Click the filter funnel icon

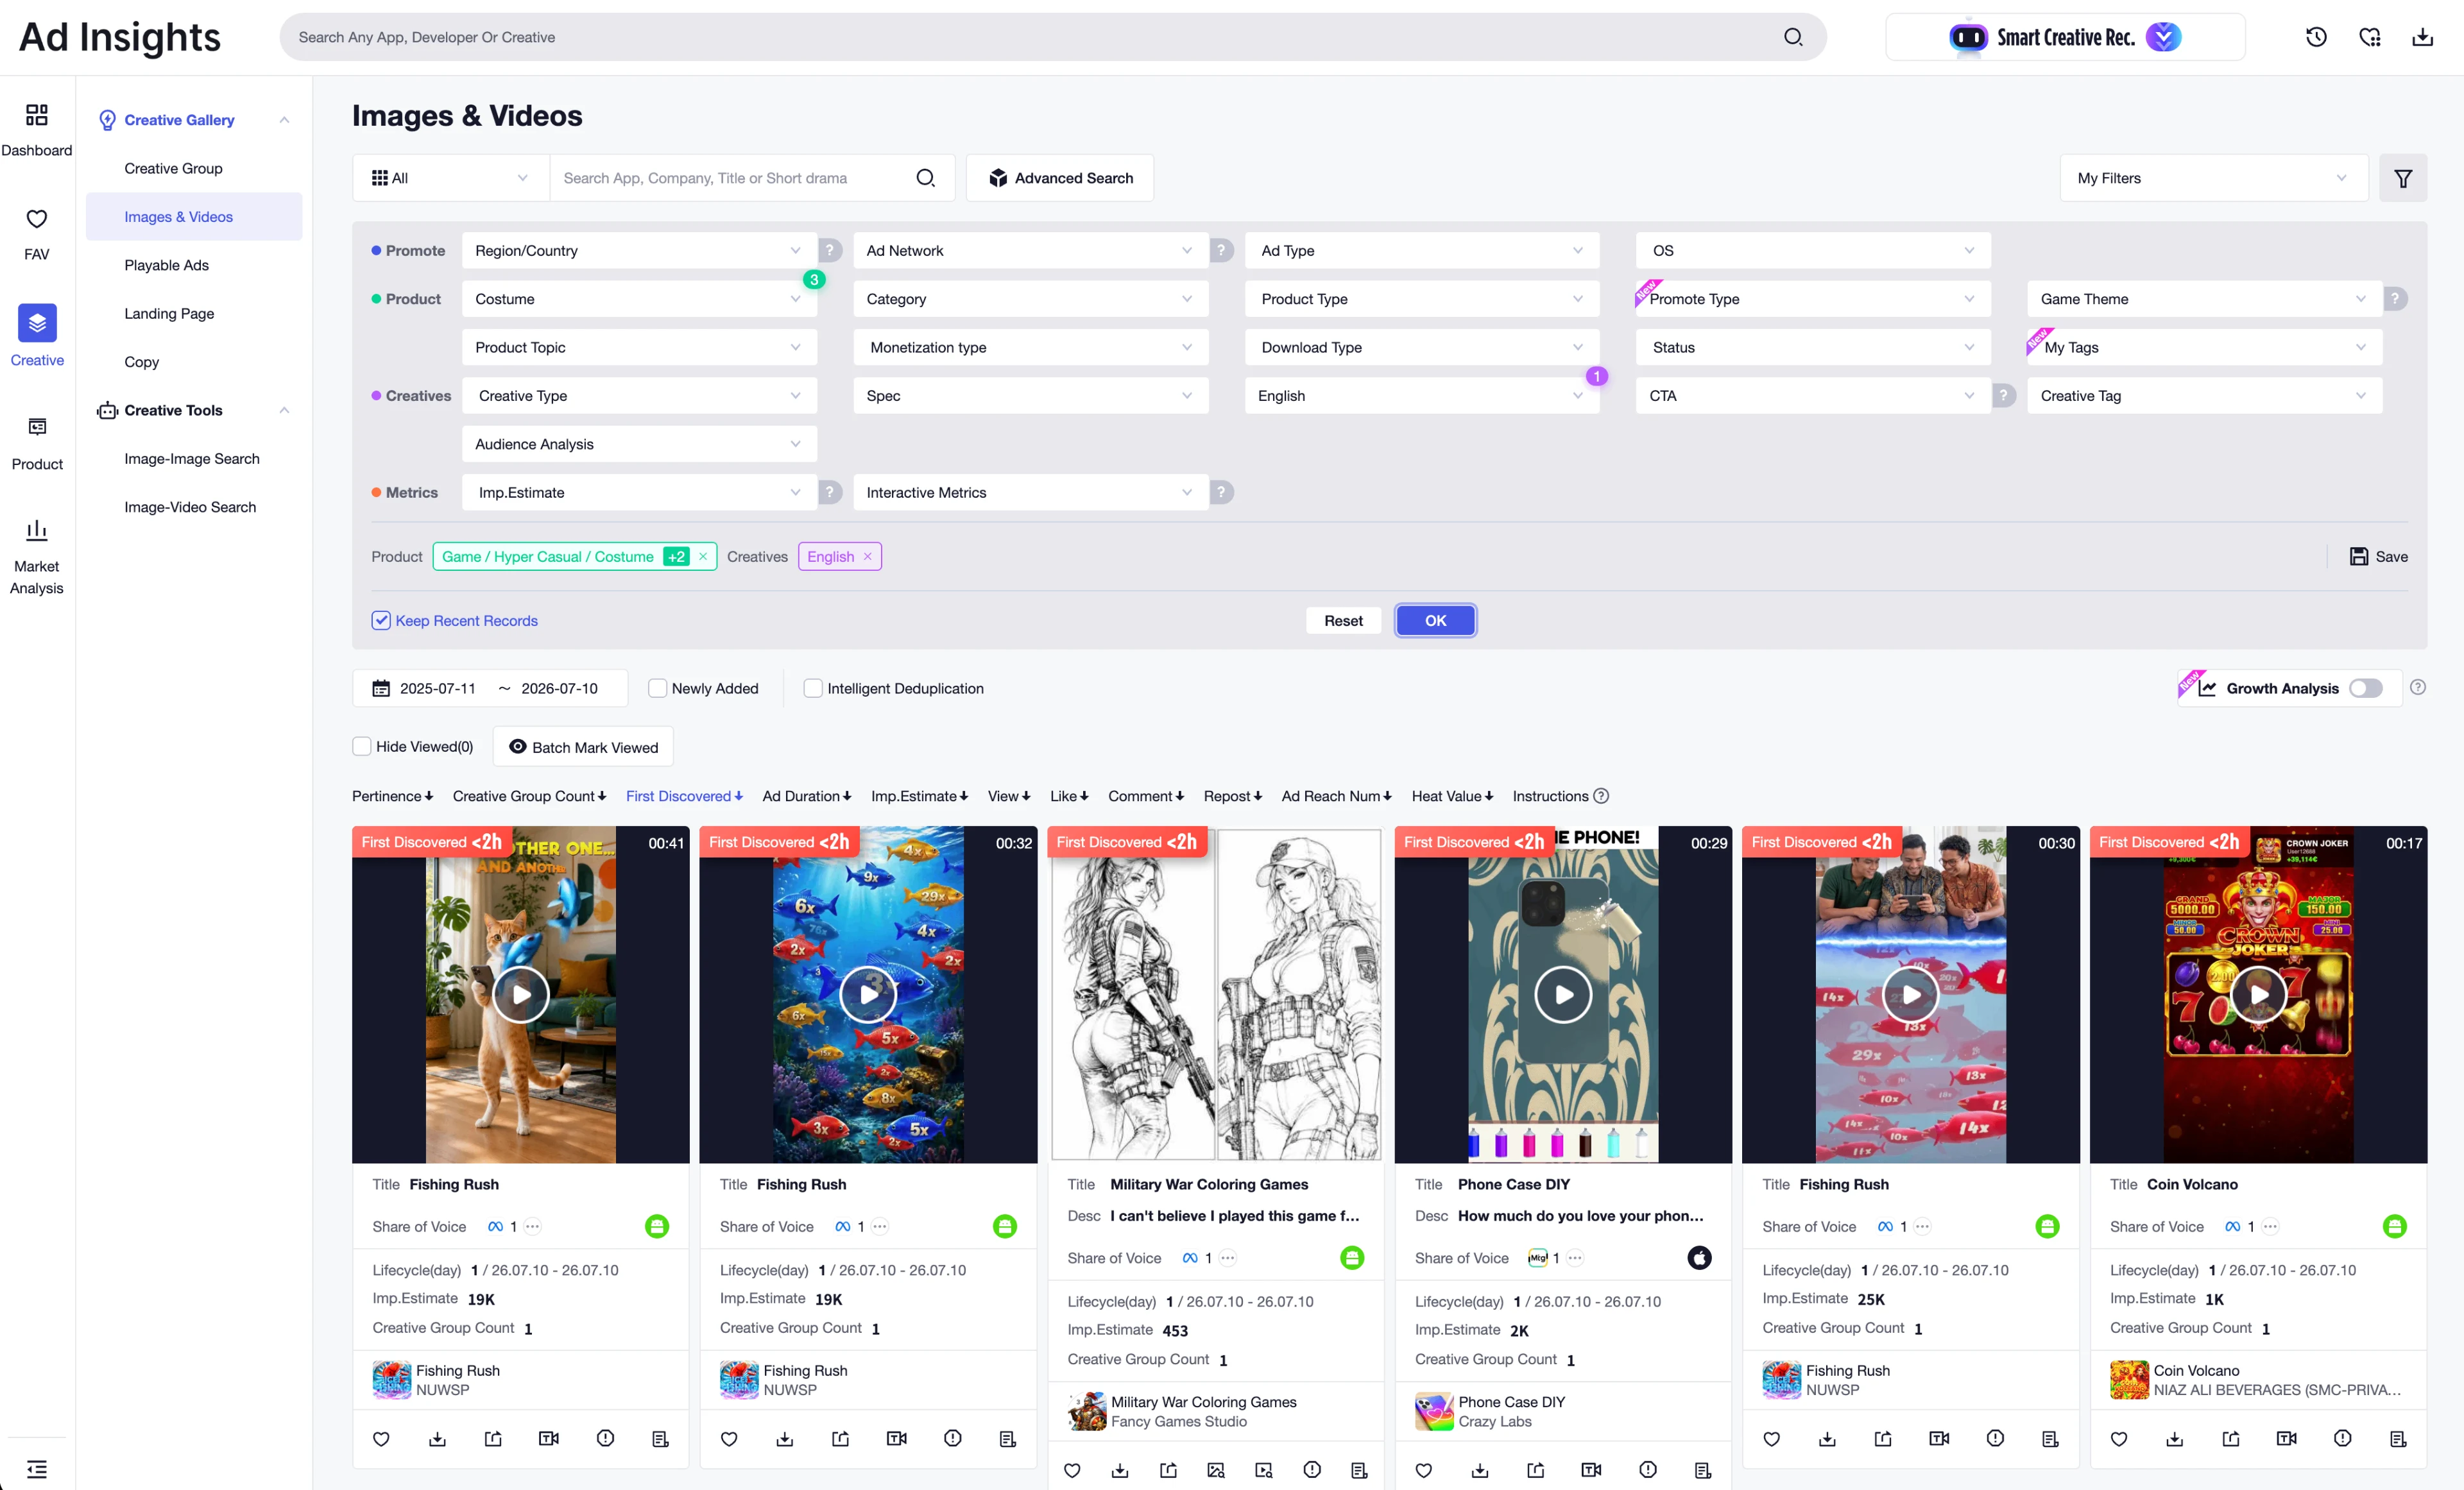(x=2402, y=178)
